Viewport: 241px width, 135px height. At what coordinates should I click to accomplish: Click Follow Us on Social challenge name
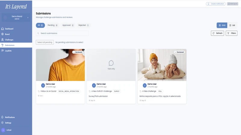[49, 91]
